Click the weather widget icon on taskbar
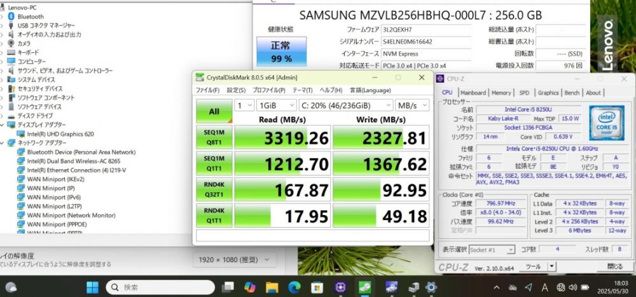The image size is (636, 297). pyautogui.click(x=11, y=287)
